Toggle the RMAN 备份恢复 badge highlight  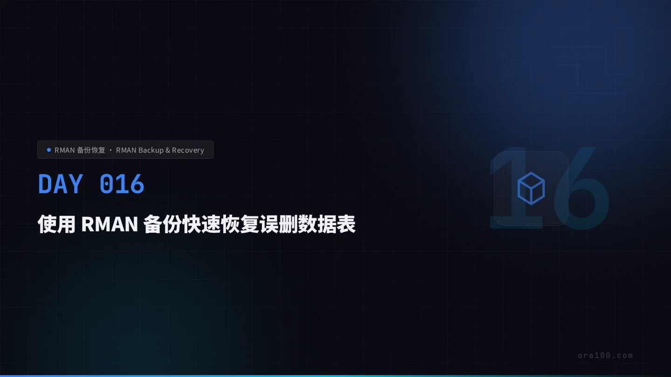80,150
